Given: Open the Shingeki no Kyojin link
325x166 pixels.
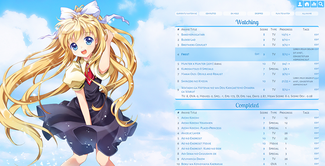Looking at the screenshot, I should click(x=194, y=81).
